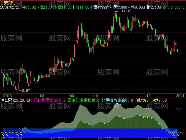Click the last green candlestick on chart
The image size is (186, 140).
pyautogui.click(x=177, y=51)
